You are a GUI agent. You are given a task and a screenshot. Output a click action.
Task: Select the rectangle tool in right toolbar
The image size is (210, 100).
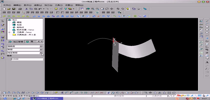(207, 29)
